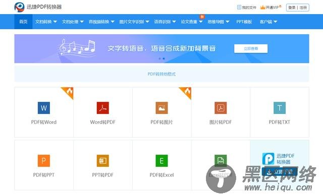
Task: Click the PDF转Excel label text
Action: coord(161,175)
